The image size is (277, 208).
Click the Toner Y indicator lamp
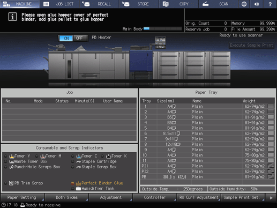(x=6, y=156)
